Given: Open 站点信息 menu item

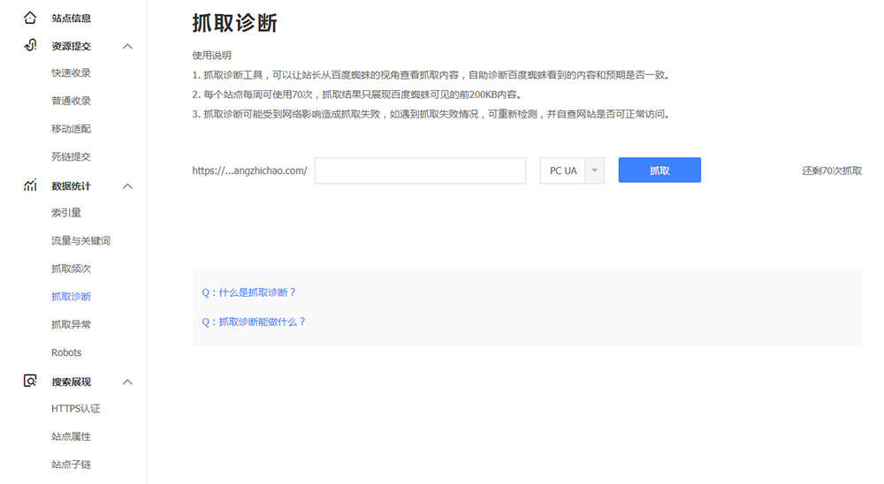Looking at the screenshot, I should click(x=71, y=18).
